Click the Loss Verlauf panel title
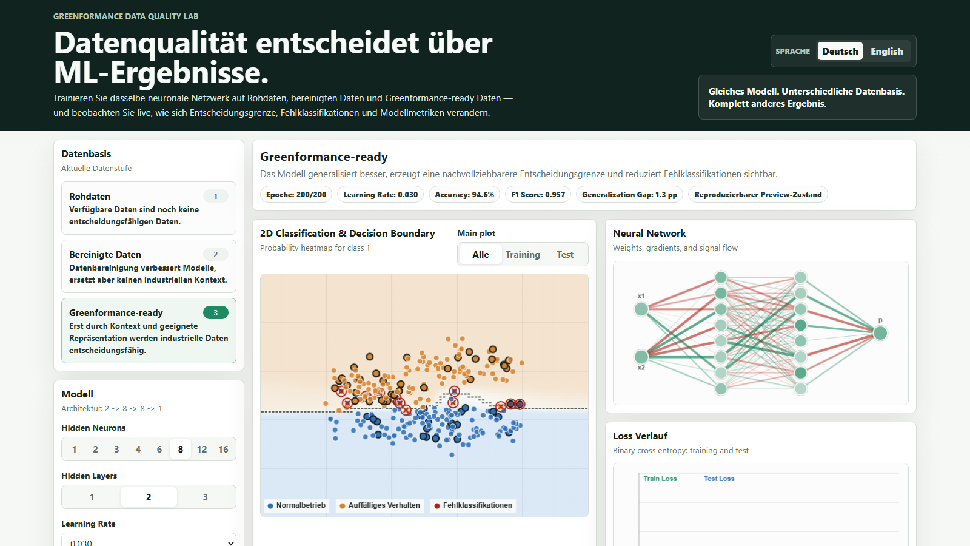This screenshot has width=970, height=546. click(640, 436)
